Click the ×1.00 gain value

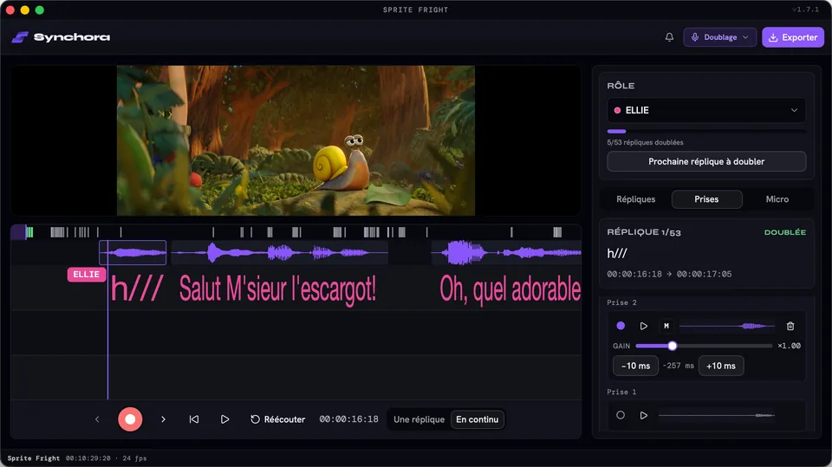coord(789,346)
